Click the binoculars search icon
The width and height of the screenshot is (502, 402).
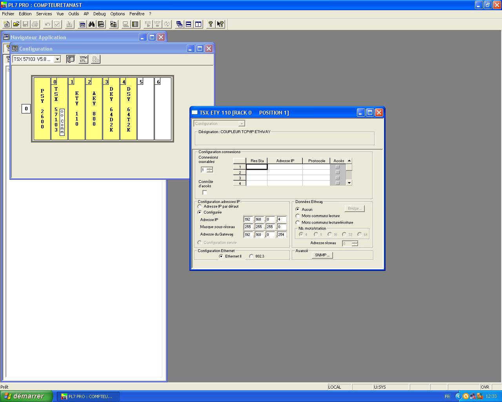click(x=91, y=24)
